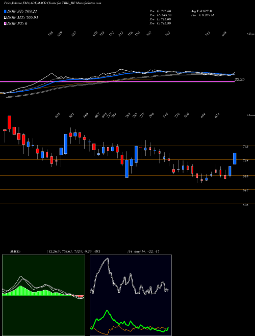This screenshot has width=255, height=336.
Task: Click the last blue candlestick on the right
Action: click(x=235, y=158)
